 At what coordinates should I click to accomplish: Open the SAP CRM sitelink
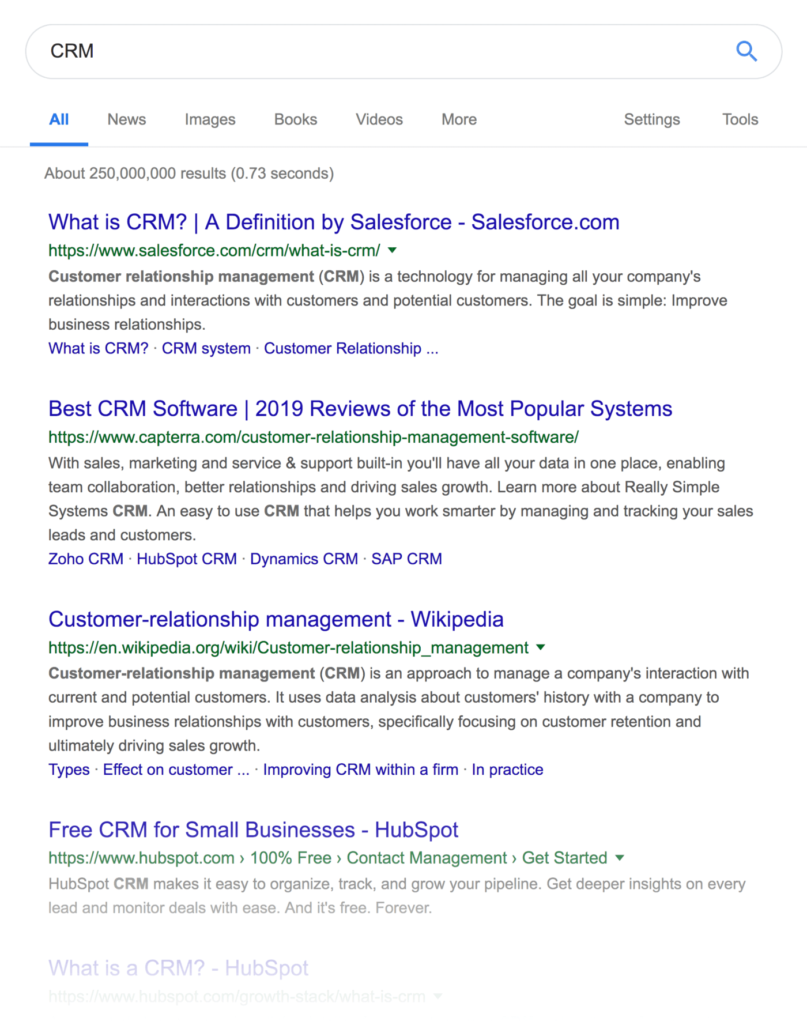tap(406, 559)
